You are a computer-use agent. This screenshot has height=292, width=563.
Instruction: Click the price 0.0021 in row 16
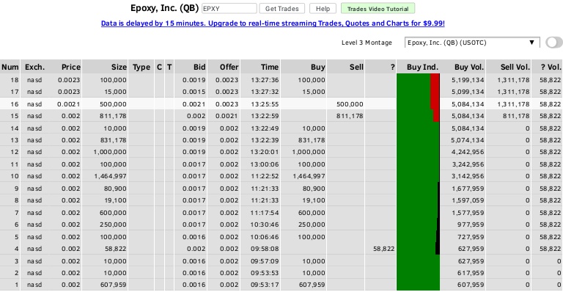[x=69, y=104]
